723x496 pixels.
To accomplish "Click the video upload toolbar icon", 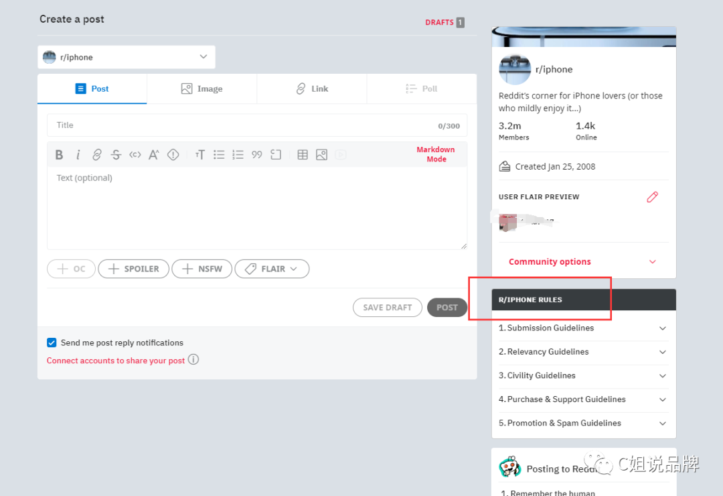I will click(341, 155).
